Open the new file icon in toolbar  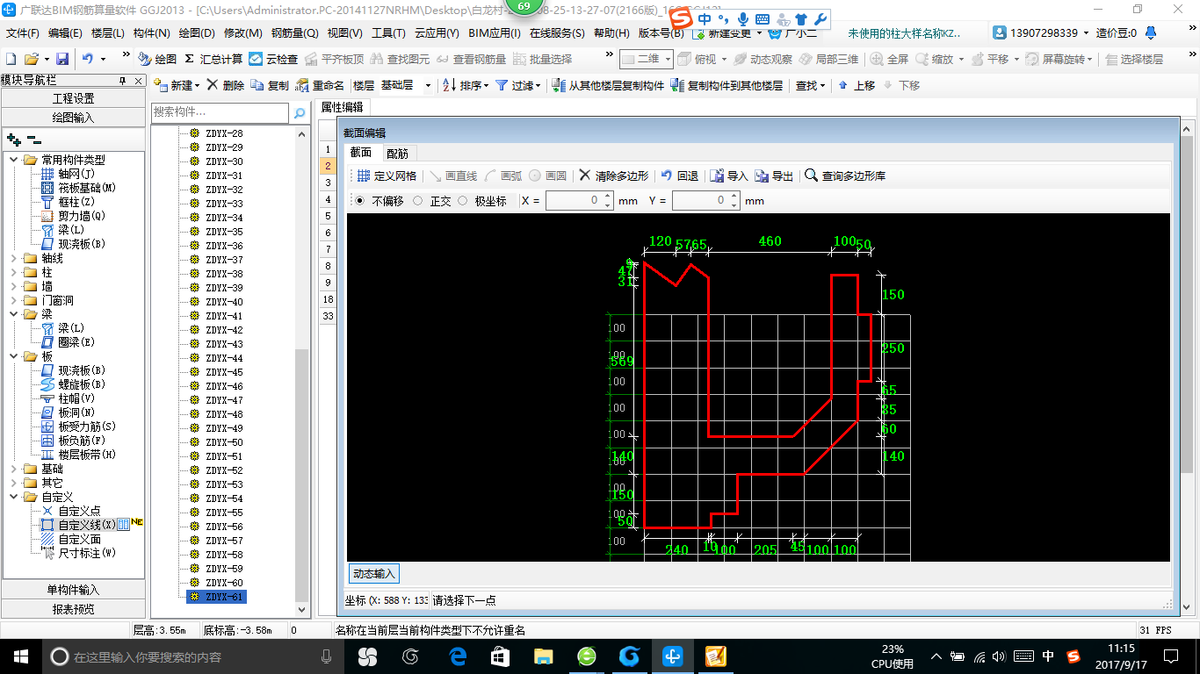click(x=11, y=59)
